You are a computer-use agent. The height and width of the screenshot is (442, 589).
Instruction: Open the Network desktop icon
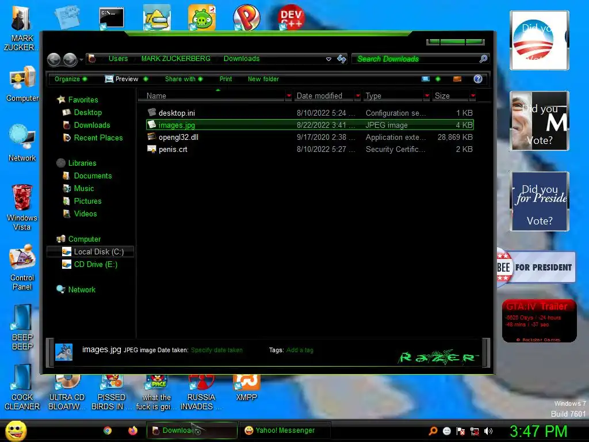[x=22, y=143]
